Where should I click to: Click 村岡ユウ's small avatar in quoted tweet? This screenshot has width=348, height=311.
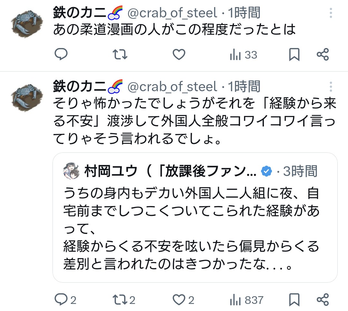click(x=71, y=171)
